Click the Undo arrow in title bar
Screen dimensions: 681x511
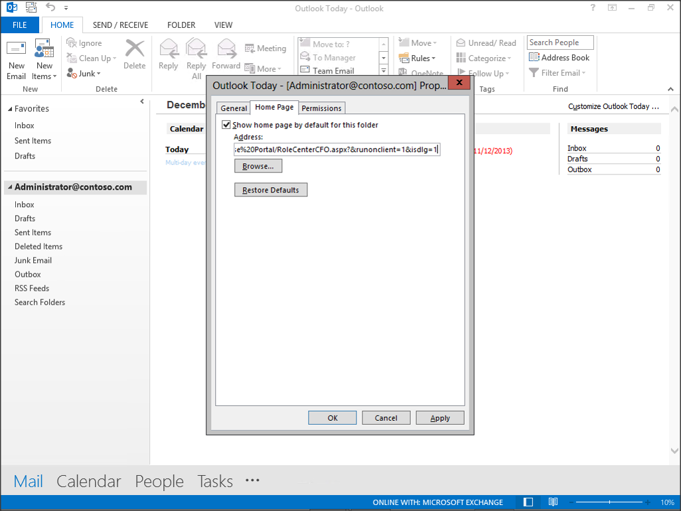point(51,8)
